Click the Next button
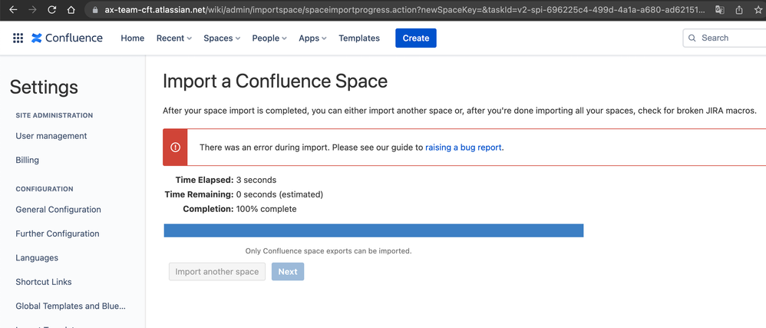The image size is (766, 328). click(x=288, y=272)
